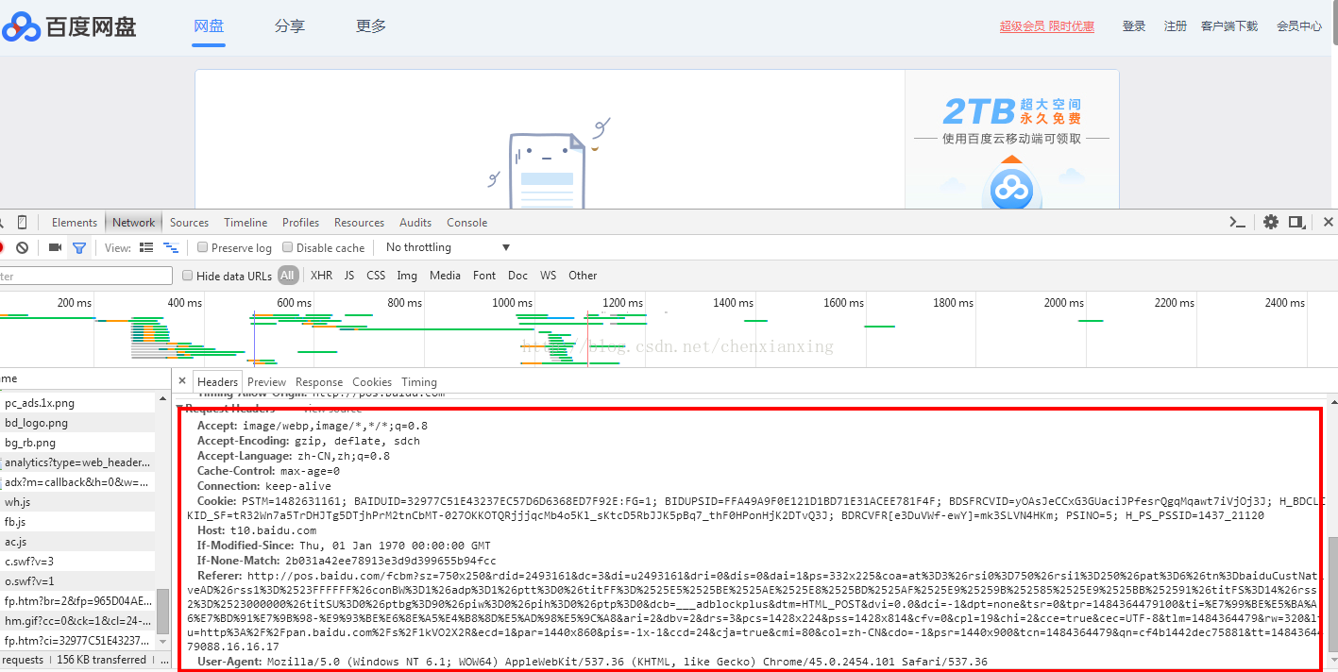The height and width of the screenshot is (672, 1338).
Task: Select the wh.js request row
Action: click(77, 502)
